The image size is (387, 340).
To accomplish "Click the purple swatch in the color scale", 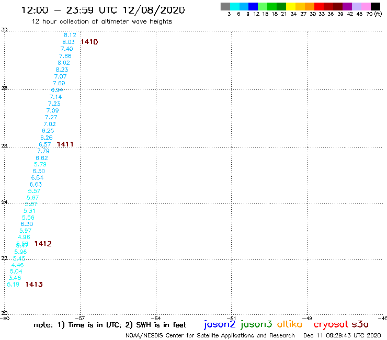I will [347, 6].
